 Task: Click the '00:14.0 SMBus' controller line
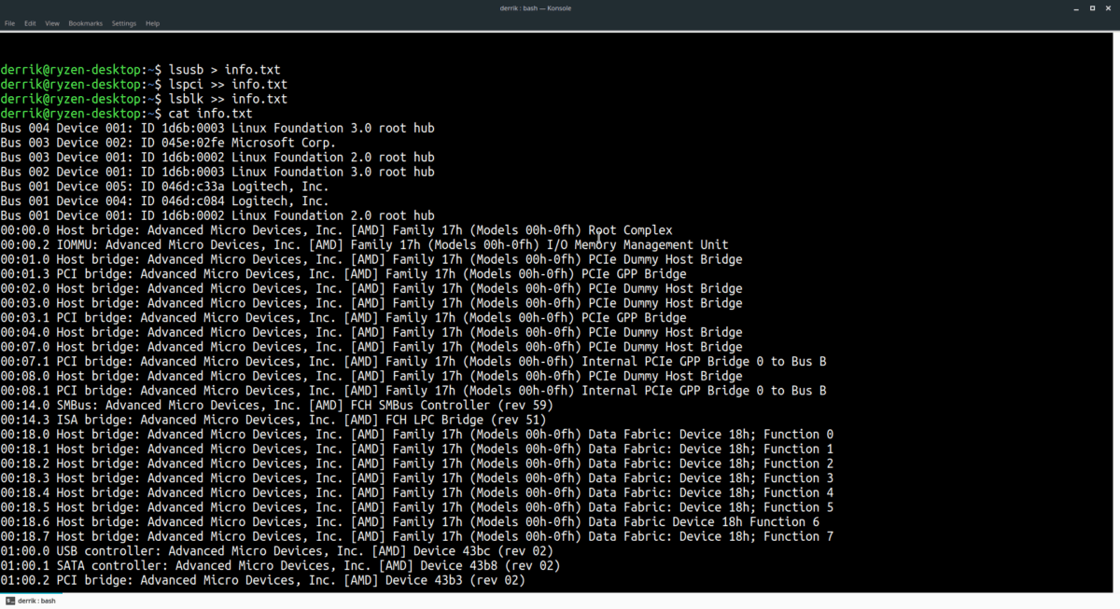click(277, 406)
